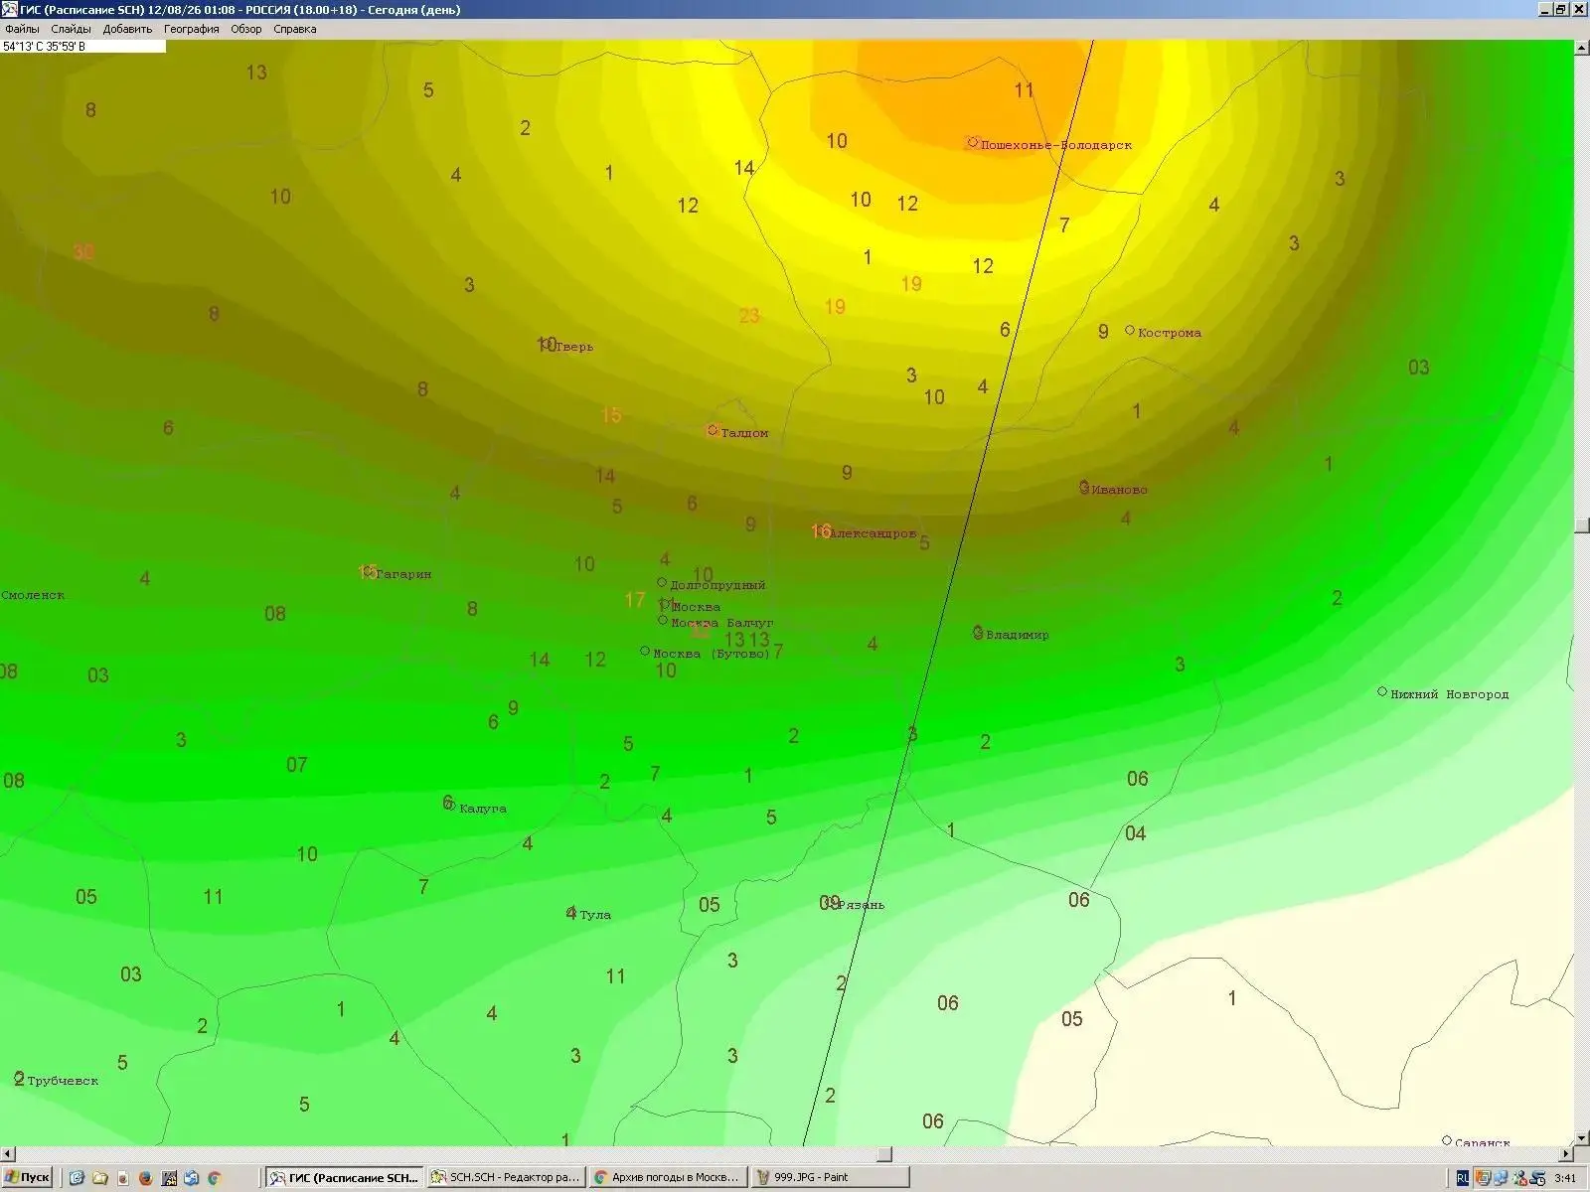Open the География menu
This screenshot has height=1192, width=1590.
191,29
